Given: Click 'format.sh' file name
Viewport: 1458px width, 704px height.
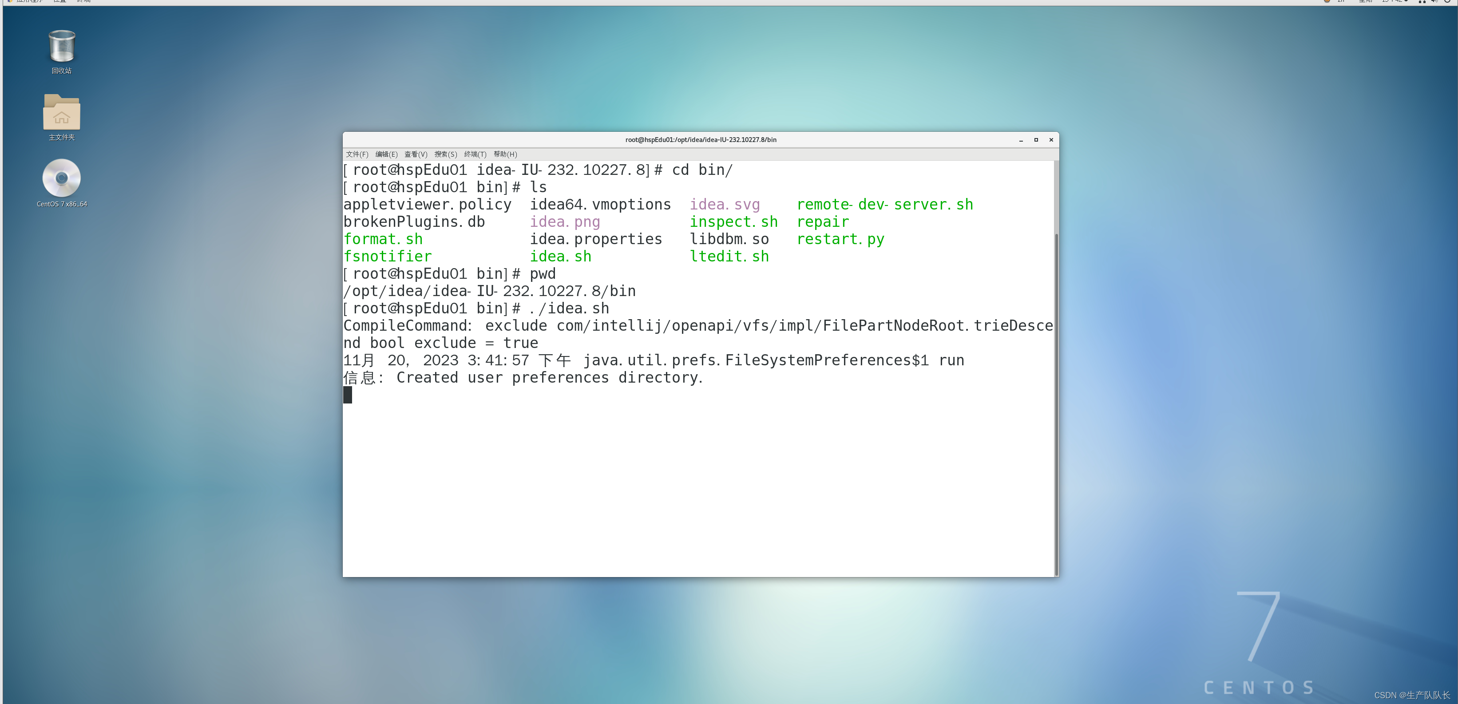Looking at the screenshot, I should (x=383, y=239).
